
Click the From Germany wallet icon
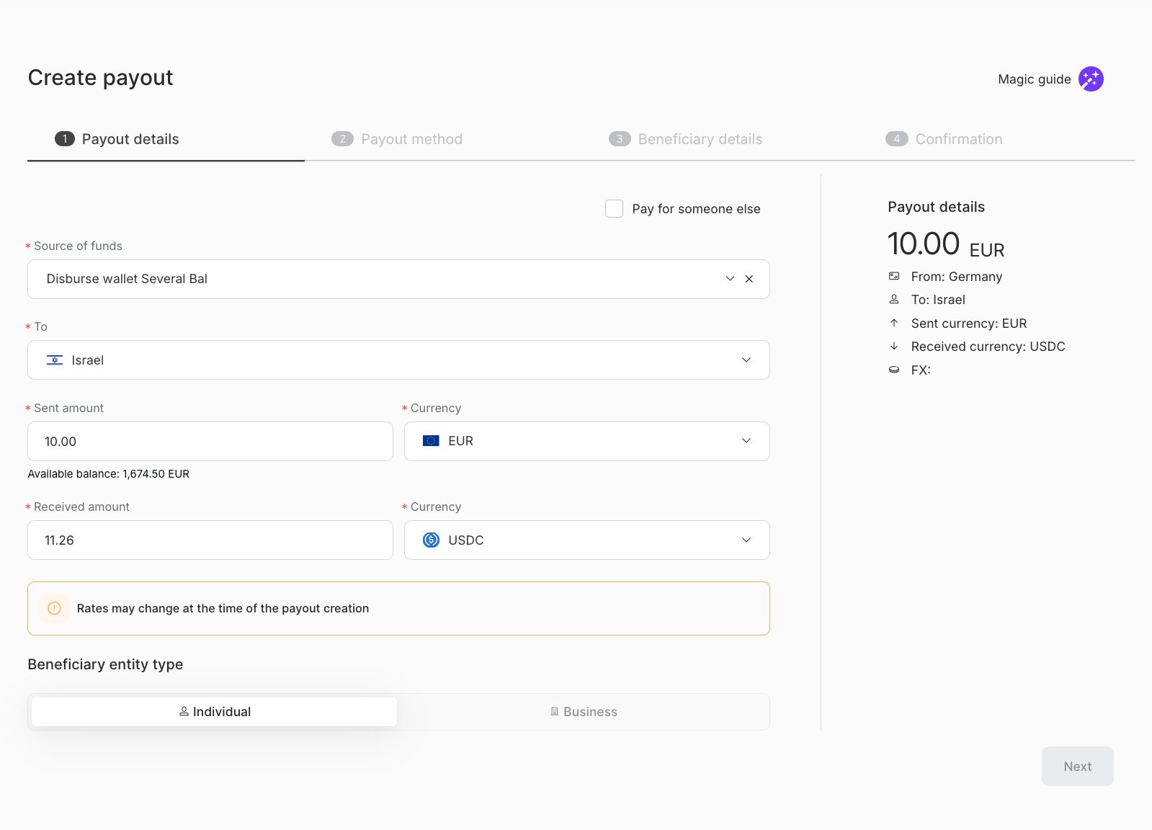pos(894,277)
